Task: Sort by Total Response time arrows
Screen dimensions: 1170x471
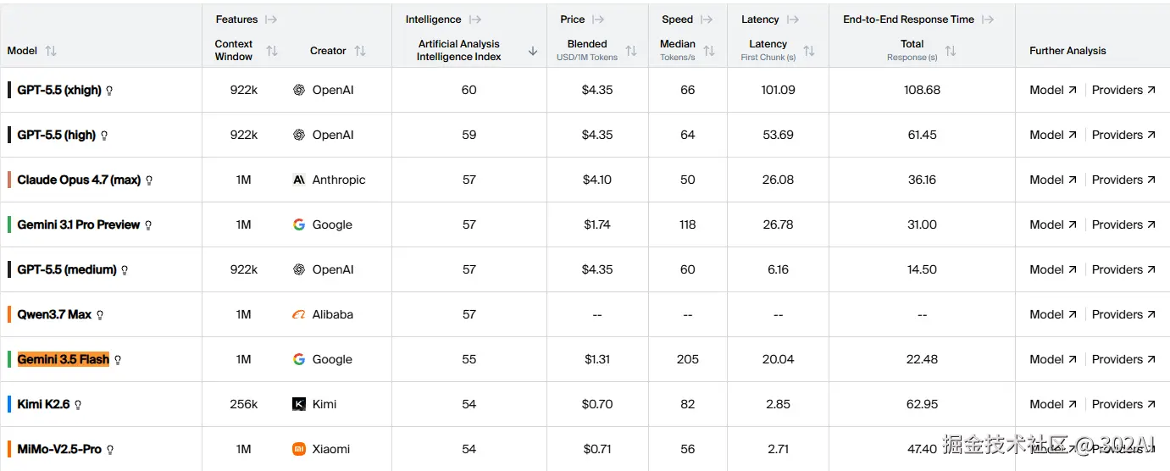Action: (951, 51)
